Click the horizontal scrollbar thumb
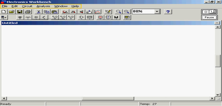The width and height of the screenshot is (222, 106). click(108, 98)
